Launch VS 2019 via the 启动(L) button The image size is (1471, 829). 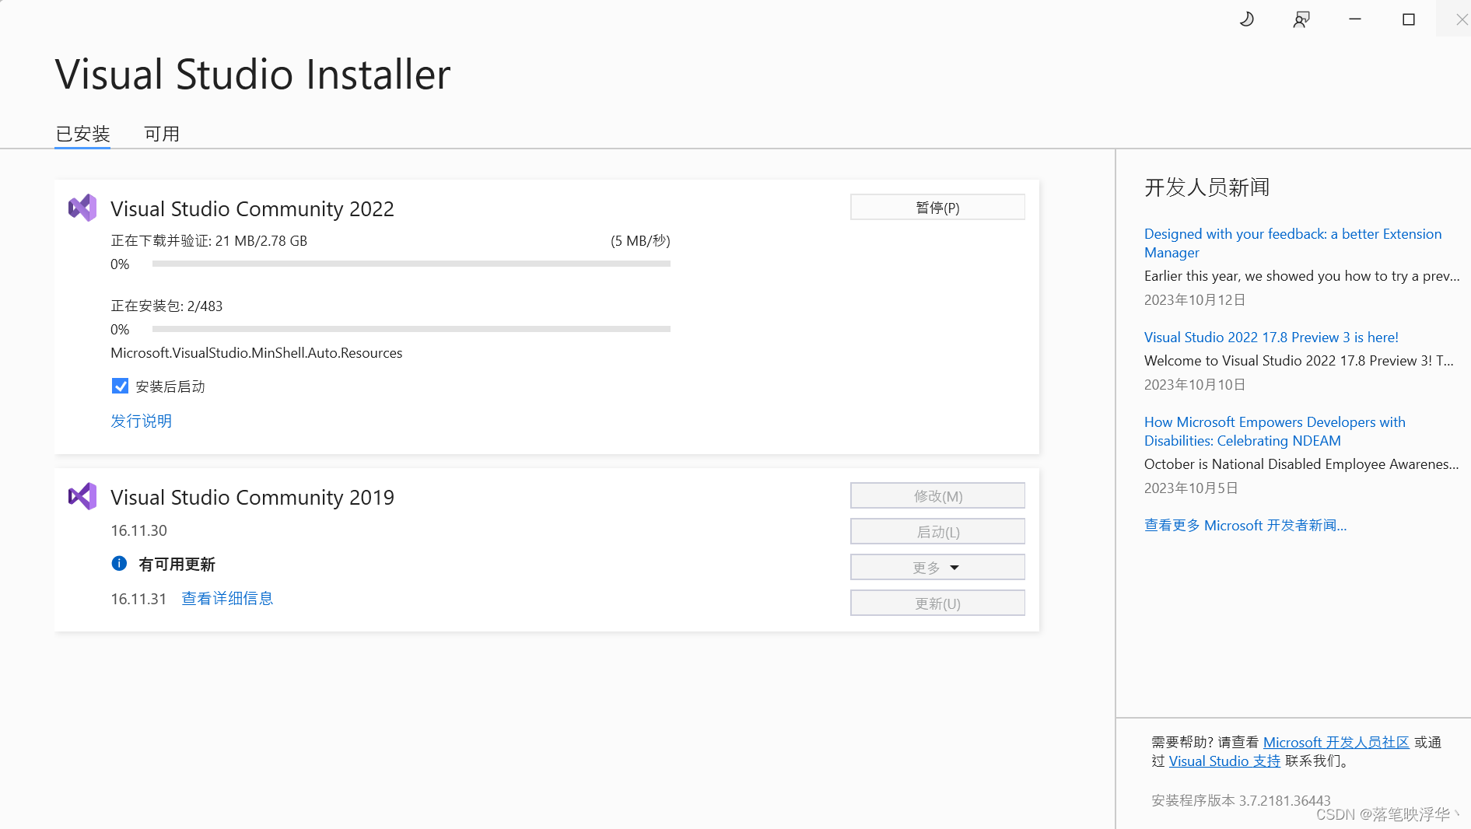click(x=937, y=531)
